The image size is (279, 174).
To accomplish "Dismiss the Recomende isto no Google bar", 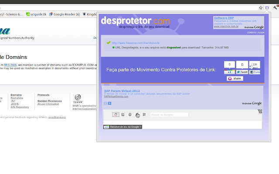I will pyautogui.click(x=140, y=127).
